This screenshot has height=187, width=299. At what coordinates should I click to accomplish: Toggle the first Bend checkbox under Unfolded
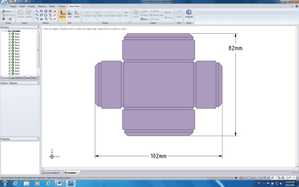click(9, 37)
